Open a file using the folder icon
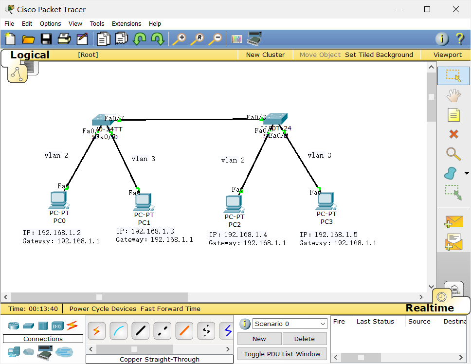 [28, 39]
